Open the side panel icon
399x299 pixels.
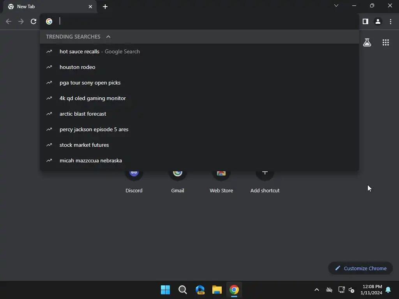click(365, 22)
